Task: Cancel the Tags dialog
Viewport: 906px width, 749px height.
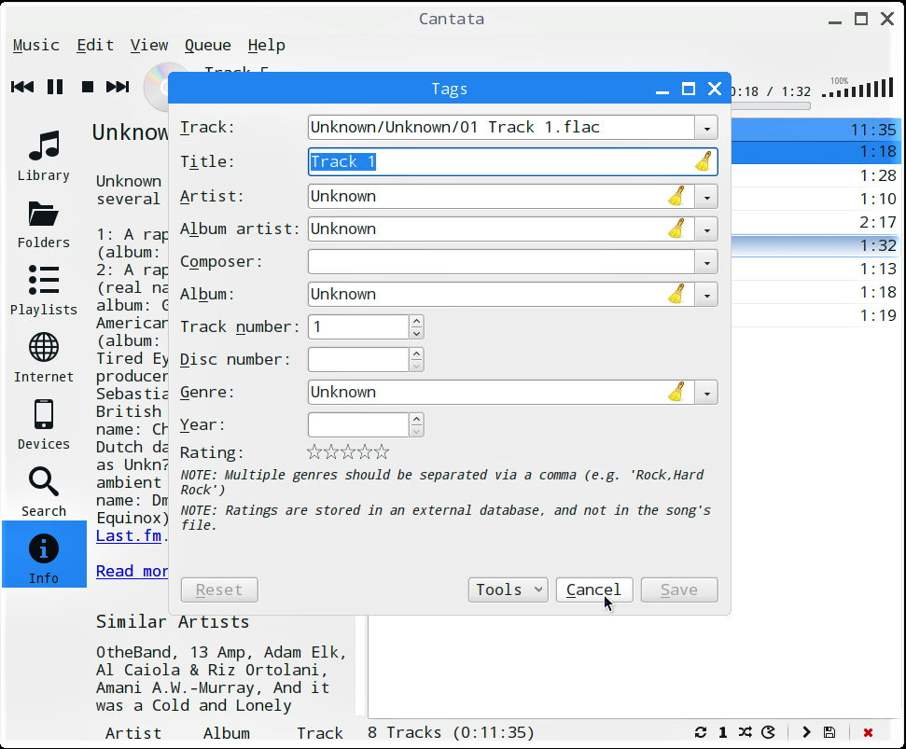Action: click(594, 589)
